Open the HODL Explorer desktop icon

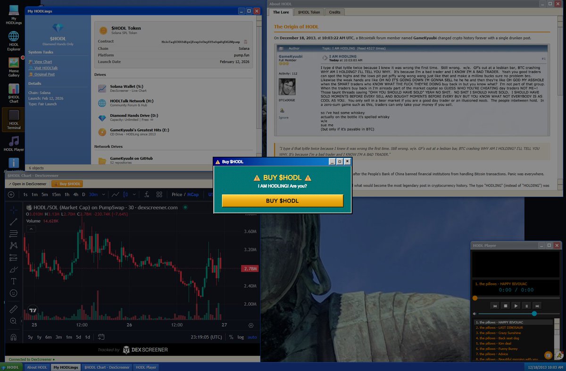[14, 40]
